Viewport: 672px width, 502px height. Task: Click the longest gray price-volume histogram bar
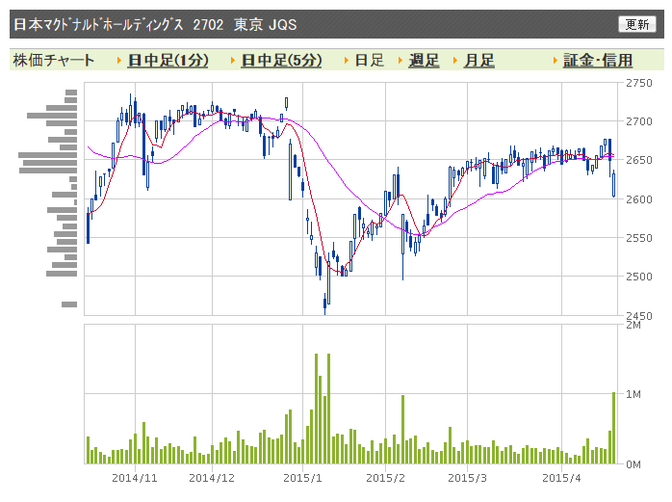click(47, 155)
